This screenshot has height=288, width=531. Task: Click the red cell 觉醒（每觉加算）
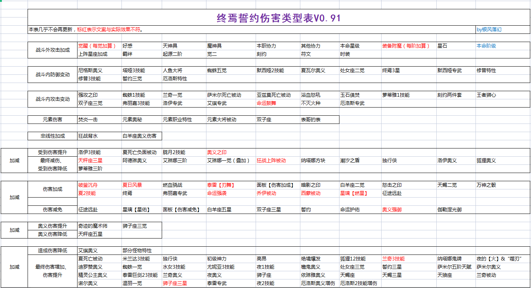click(x=99, y=46)
